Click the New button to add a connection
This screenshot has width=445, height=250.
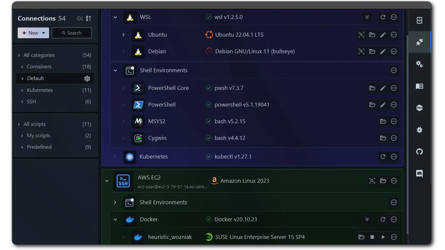[x=29, y=33]
